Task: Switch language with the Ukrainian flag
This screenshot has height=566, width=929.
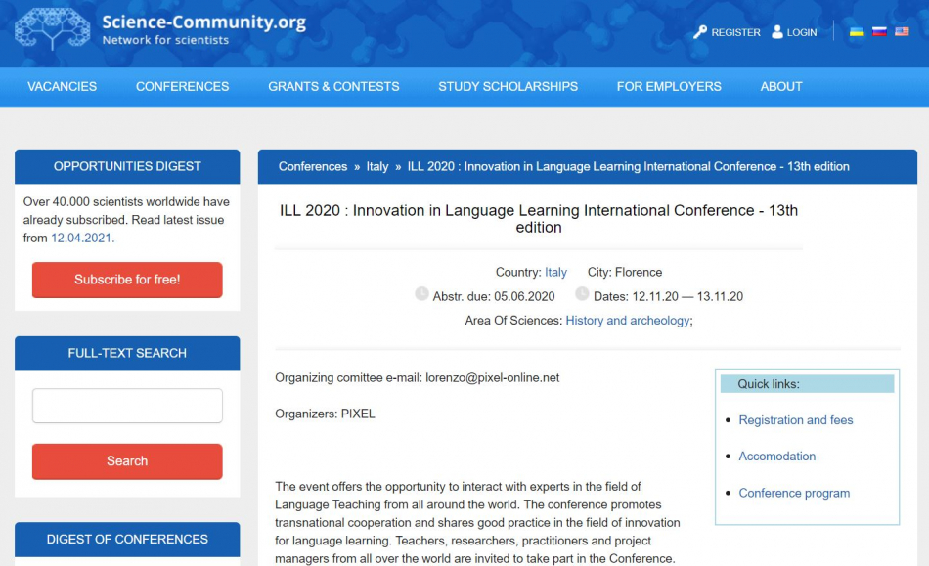Action: (857, 32)
